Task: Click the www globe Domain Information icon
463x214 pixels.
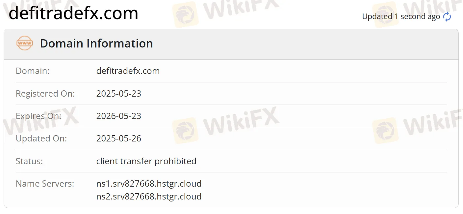Action: 24,43
